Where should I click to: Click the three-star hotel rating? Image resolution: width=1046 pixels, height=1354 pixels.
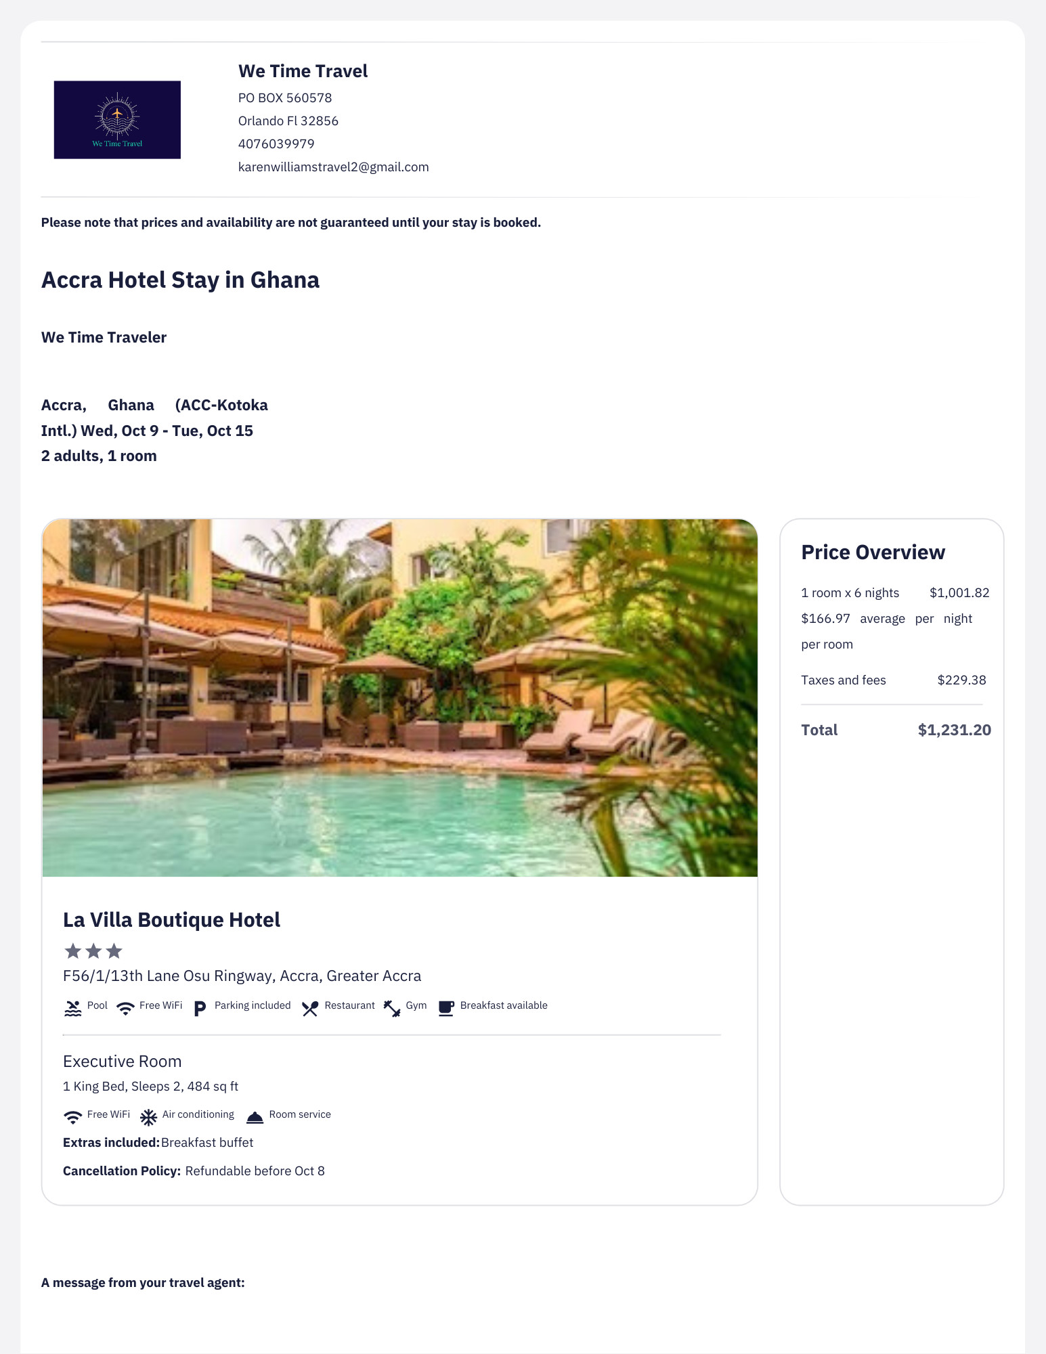click(93, 951)
